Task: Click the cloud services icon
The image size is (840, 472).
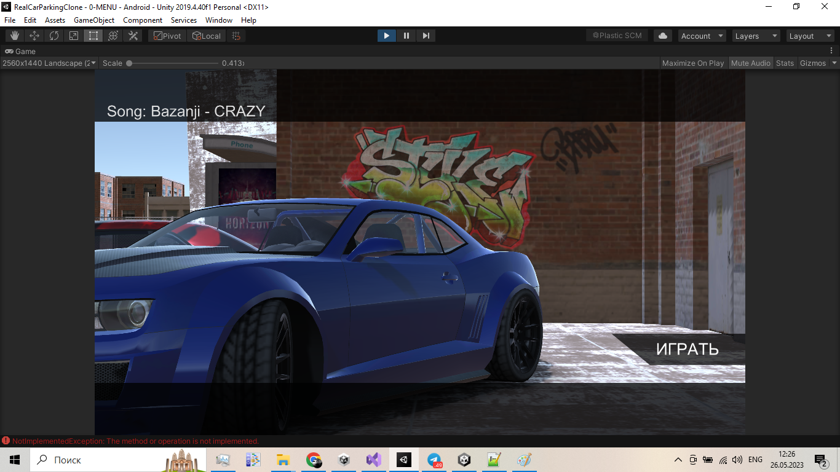Action: (x=663, y=36)
